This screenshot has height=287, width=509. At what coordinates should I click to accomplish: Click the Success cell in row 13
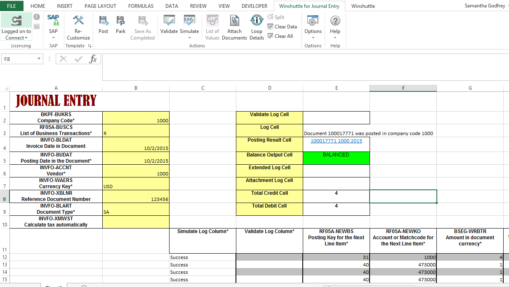203,265
